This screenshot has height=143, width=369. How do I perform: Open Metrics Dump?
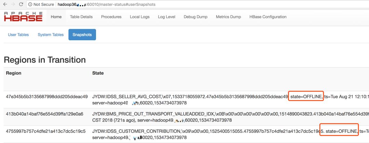click(x=228, y=17)
